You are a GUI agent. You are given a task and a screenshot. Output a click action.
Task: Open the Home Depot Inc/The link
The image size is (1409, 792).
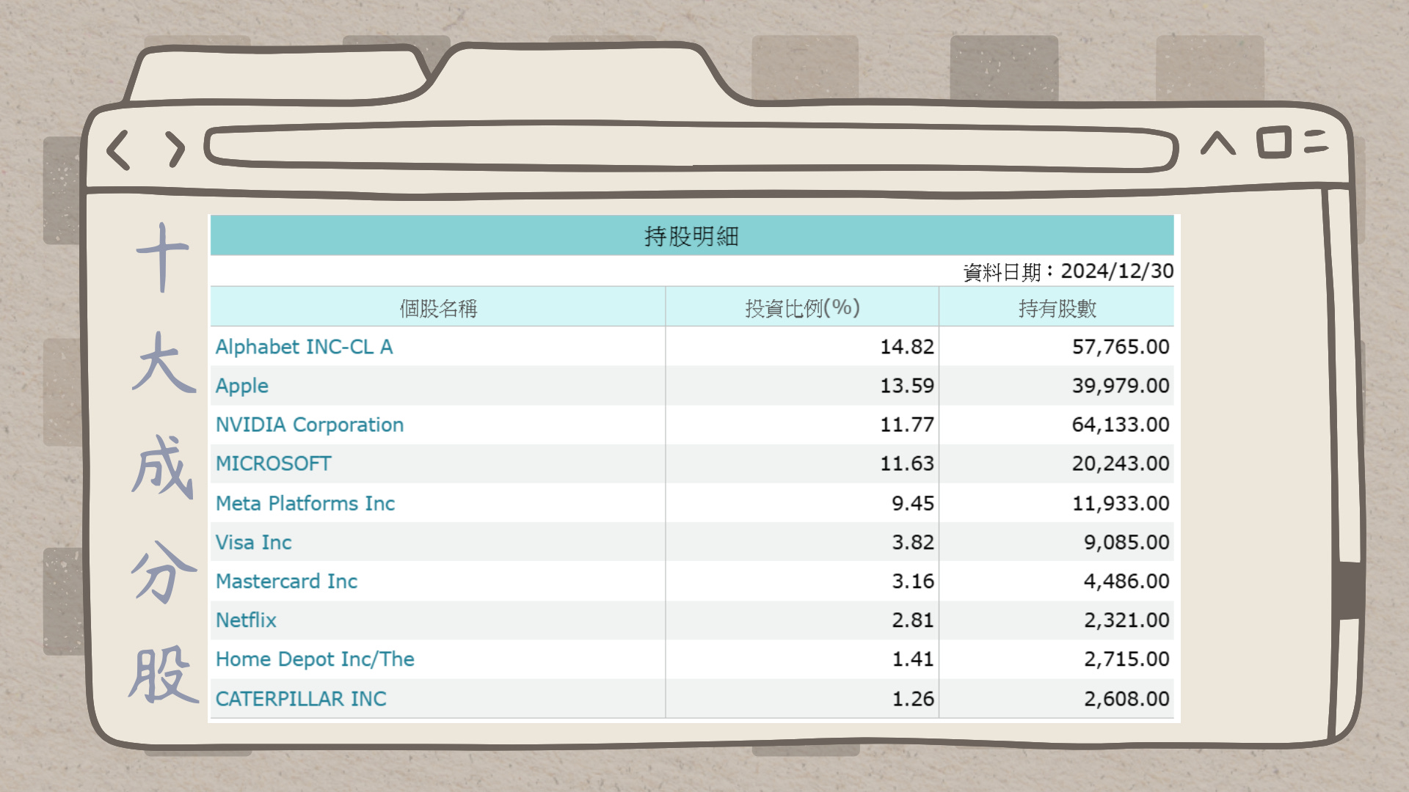pos(315,659)
